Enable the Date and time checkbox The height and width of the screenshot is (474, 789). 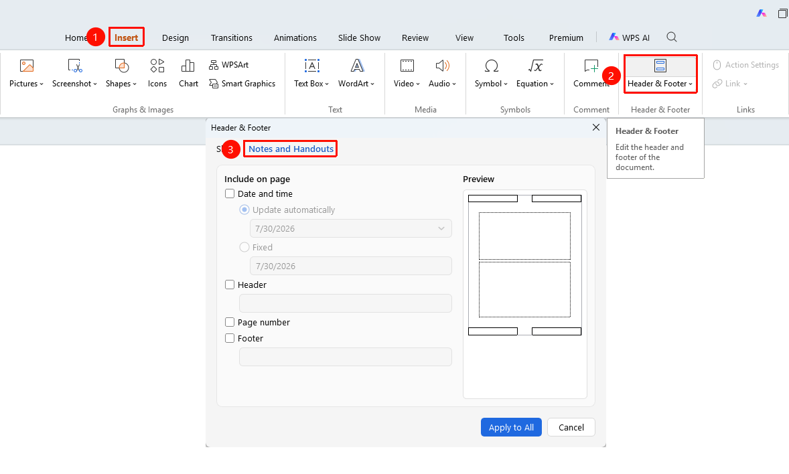coord(230,193)
